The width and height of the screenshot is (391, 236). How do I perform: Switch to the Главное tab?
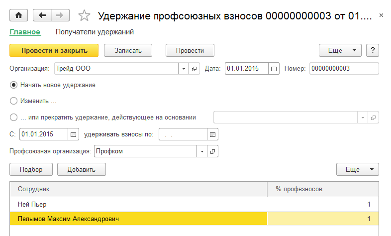(24, 32)
